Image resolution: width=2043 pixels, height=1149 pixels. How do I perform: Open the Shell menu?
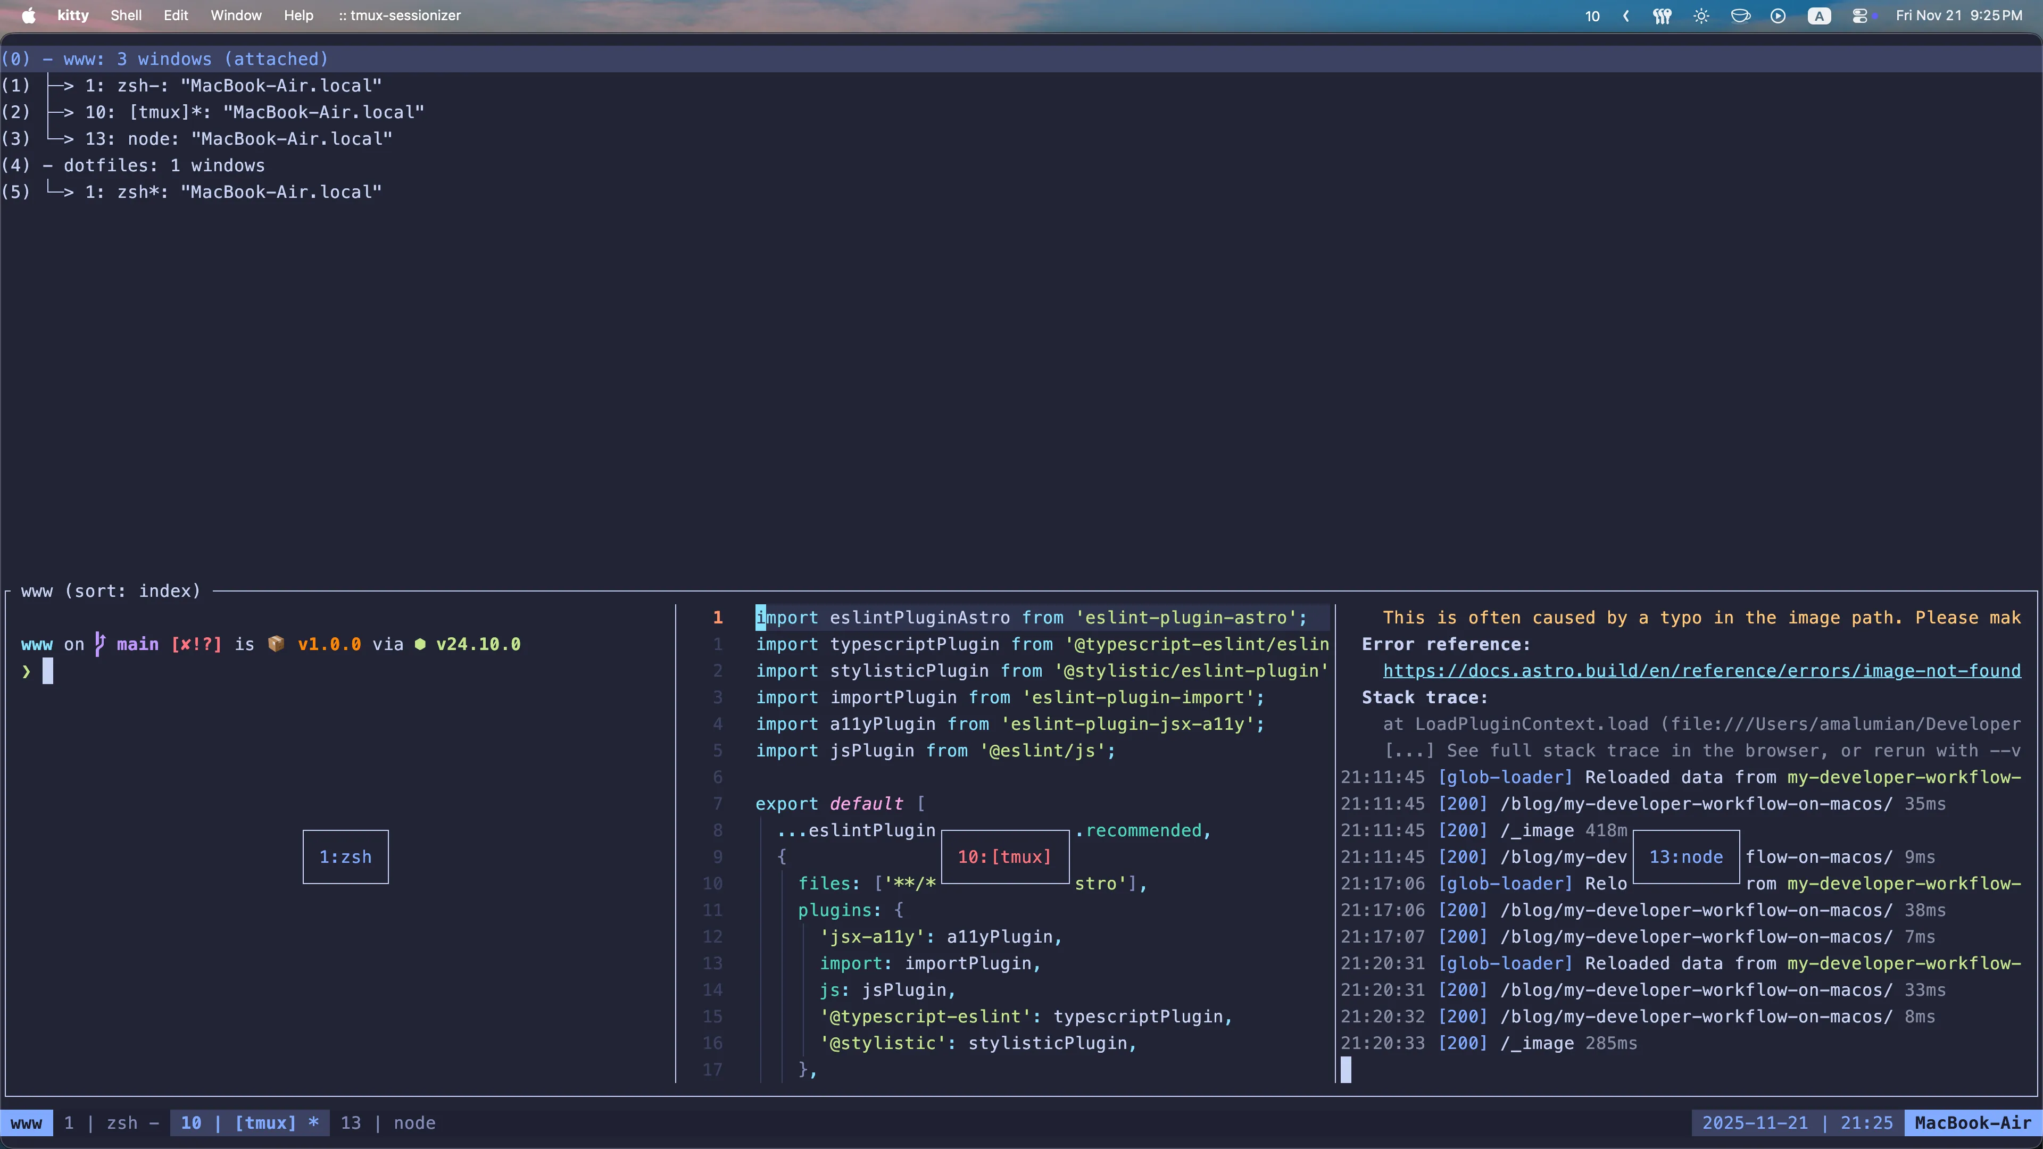(126, 15)
